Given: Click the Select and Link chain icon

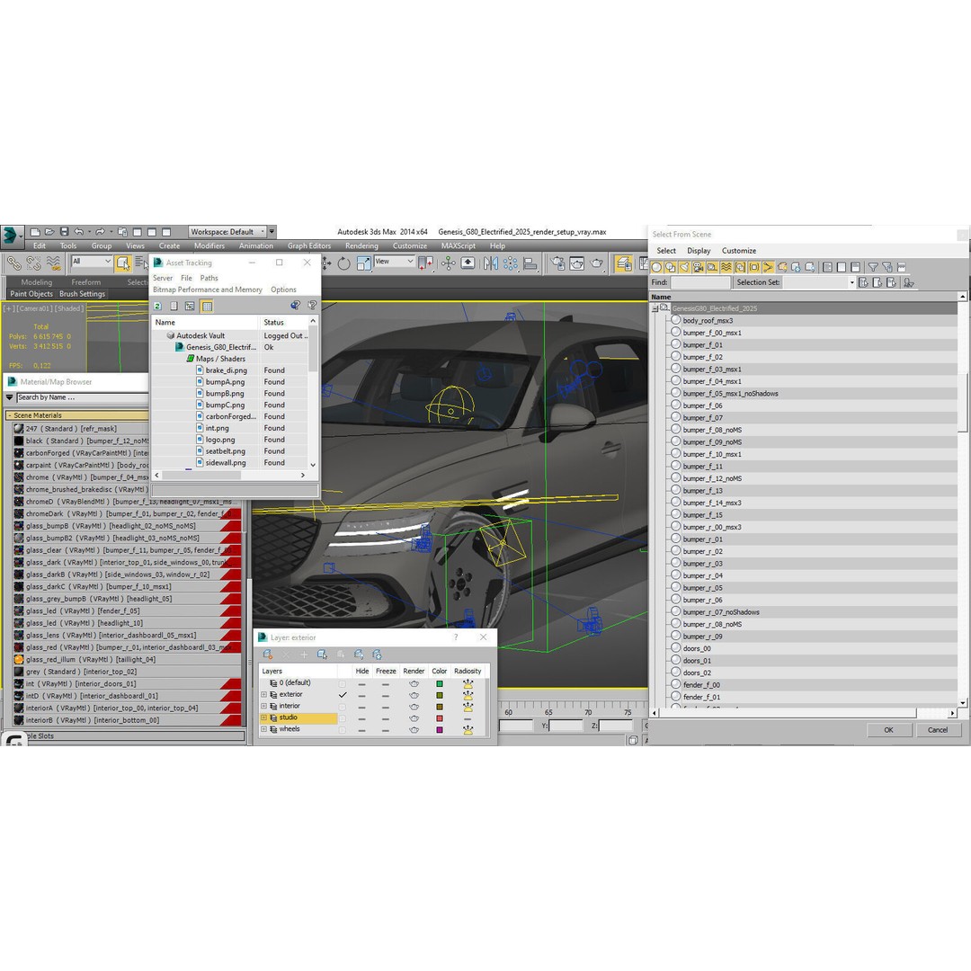Looking at the screenshot, I should pos(13,263).
